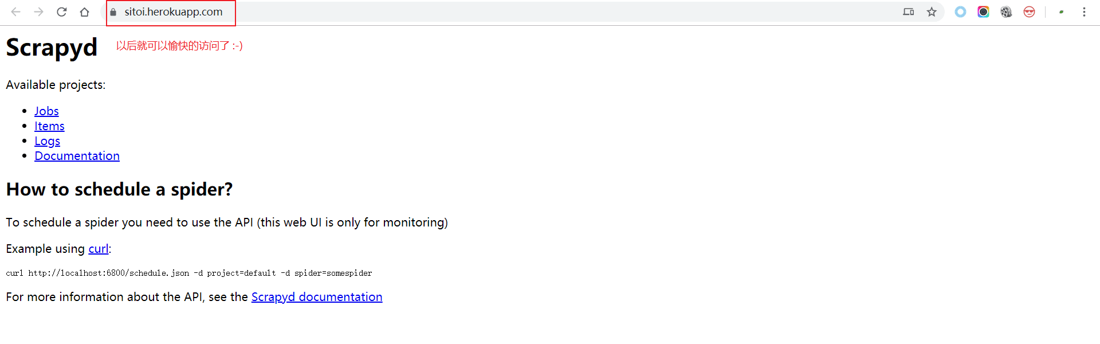Viewport: 1100px width, 344px height.
Task: Open the red sunglasses face extension
Action: click(1029, 12)
